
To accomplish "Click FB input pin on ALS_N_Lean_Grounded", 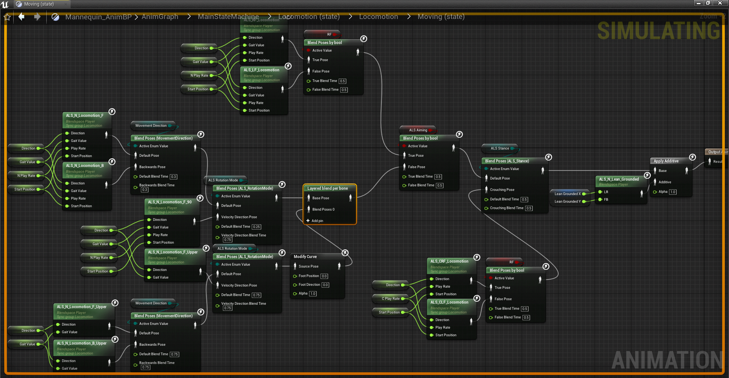I will pyautogui.click(x=600, y=199).
